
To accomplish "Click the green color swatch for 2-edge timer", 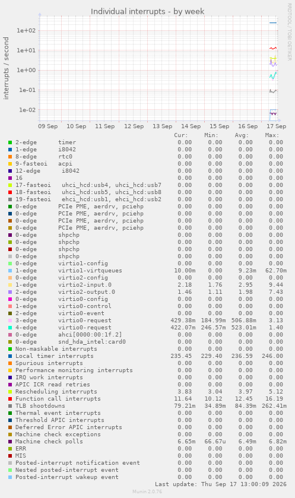I will click(x=10, y=142).
